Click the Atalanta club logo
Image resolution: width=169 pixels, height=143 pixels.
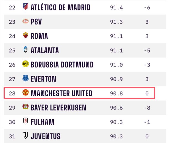(x=26, y=49)
